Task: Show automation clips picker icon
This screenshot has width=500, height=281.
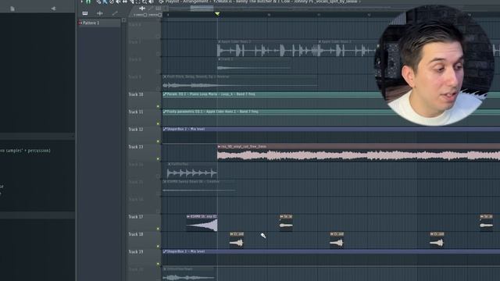Action: point(115,13)
